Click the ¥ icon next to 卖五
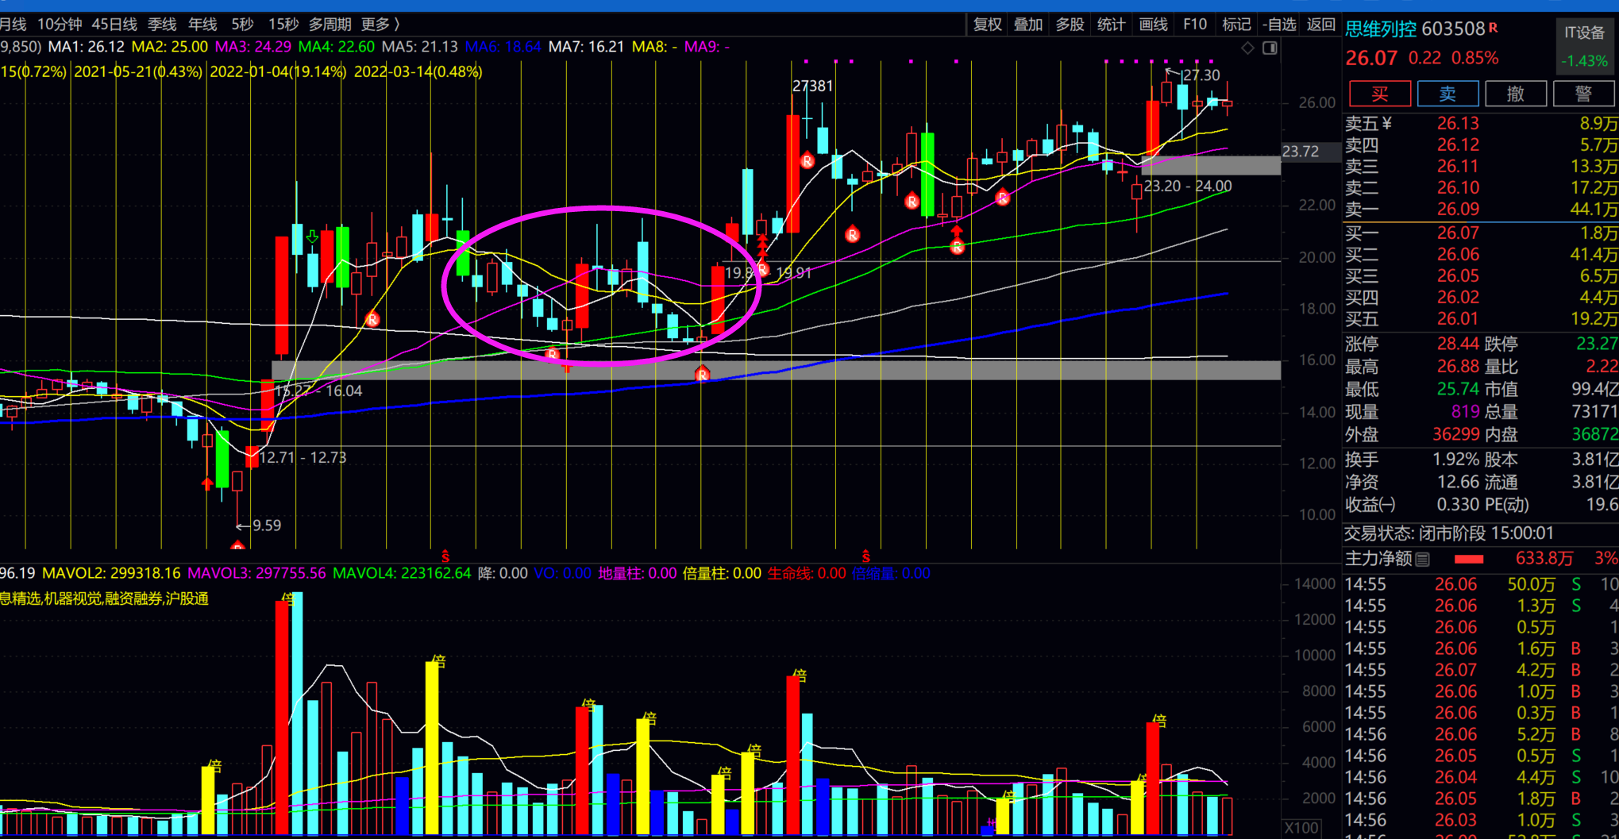 (x=1386, y=123)
